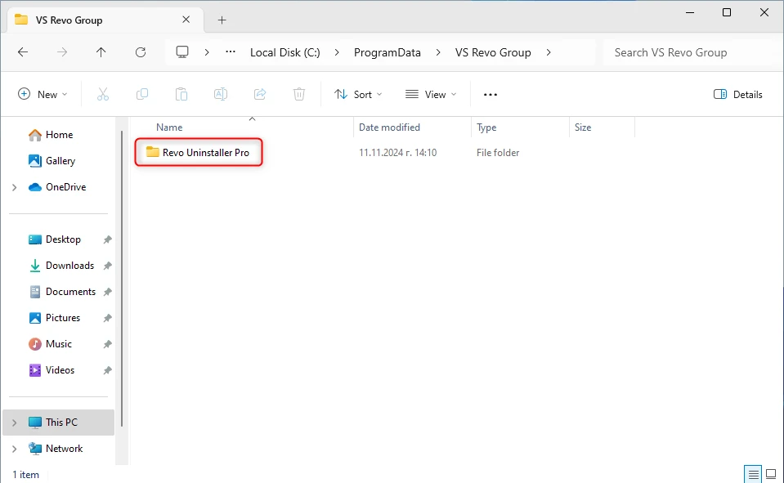Screen dimensions: 784x483
Task: Go up one folder level
Action: (x=101, y=52)
